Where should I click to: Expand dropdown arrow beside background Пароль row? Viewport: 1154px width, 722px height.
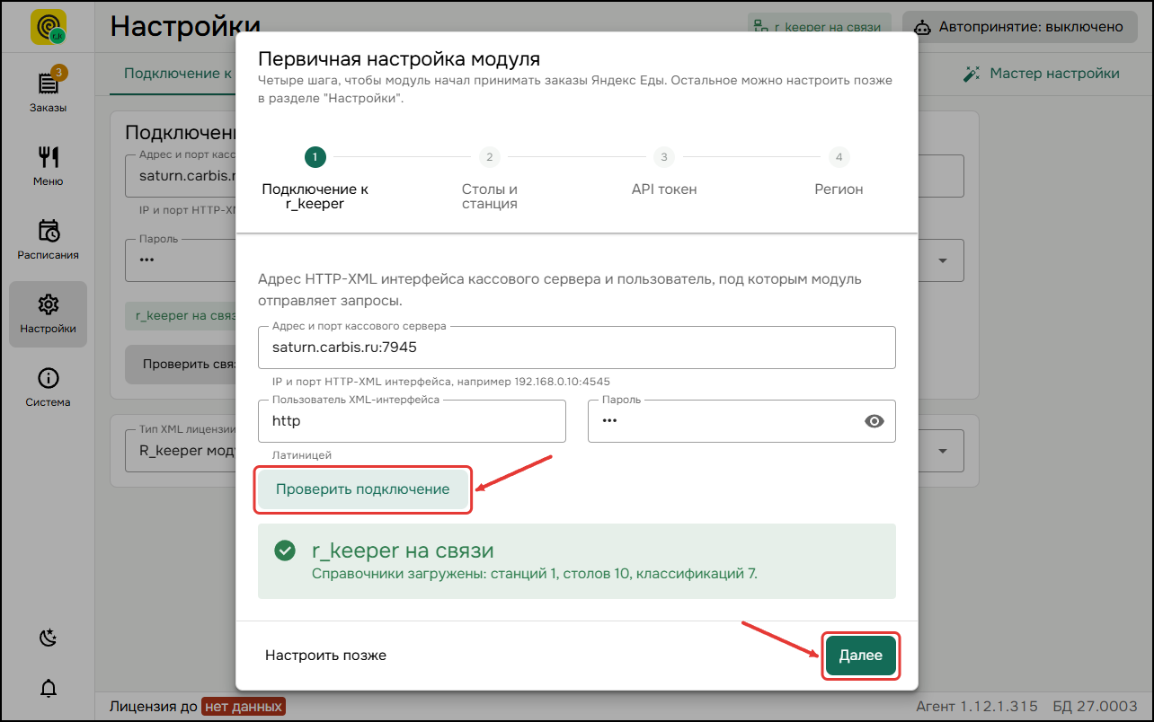[x=943, y=260]
